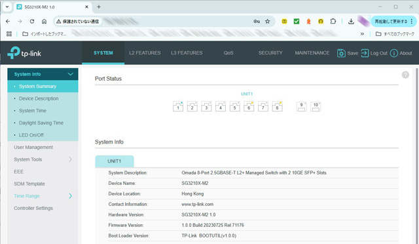Click the yellow extension icon in toolbar
The height and width of the screenshot is (244, 419).
pos(284,21)
